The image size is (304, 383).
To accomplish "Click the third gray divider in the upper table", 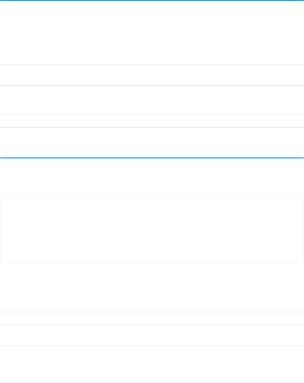I will click(x=152, y=115).
